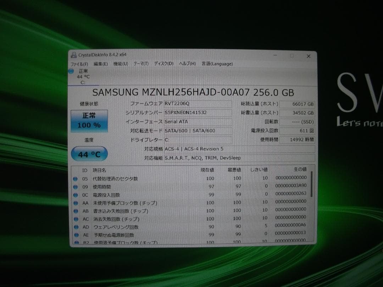Click the status dot beside 書き込み失敗回数 (チップ)
This screenshot has height=287, width=383.
pyautogui.click(x=76, y=211)
